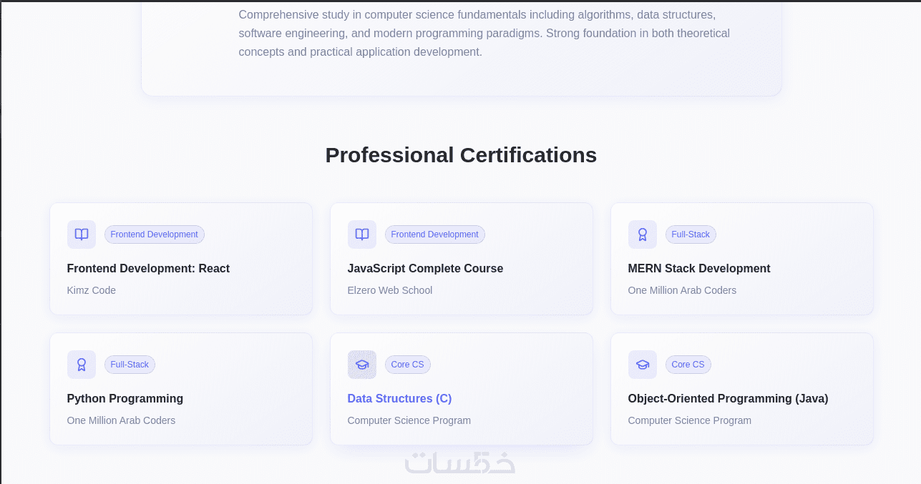The image size is (921, 484).
Task: Click the book icon on the JavaScript card
Action: pos(362,234)
